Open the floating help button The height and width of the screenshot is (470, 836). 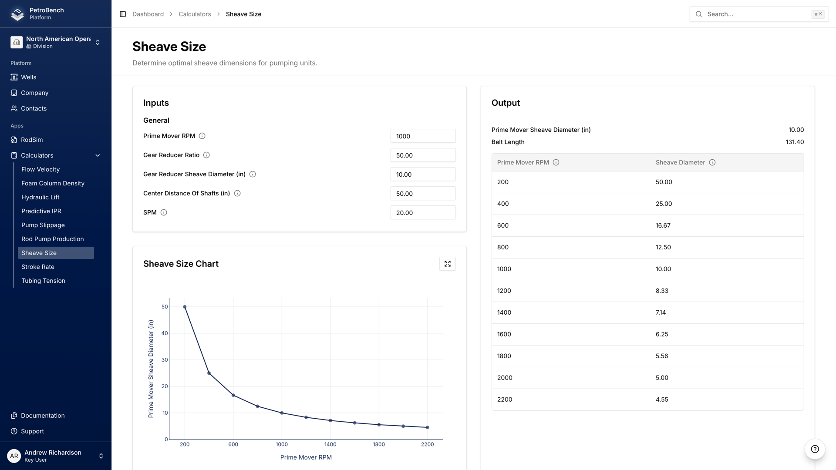point(814,450)
